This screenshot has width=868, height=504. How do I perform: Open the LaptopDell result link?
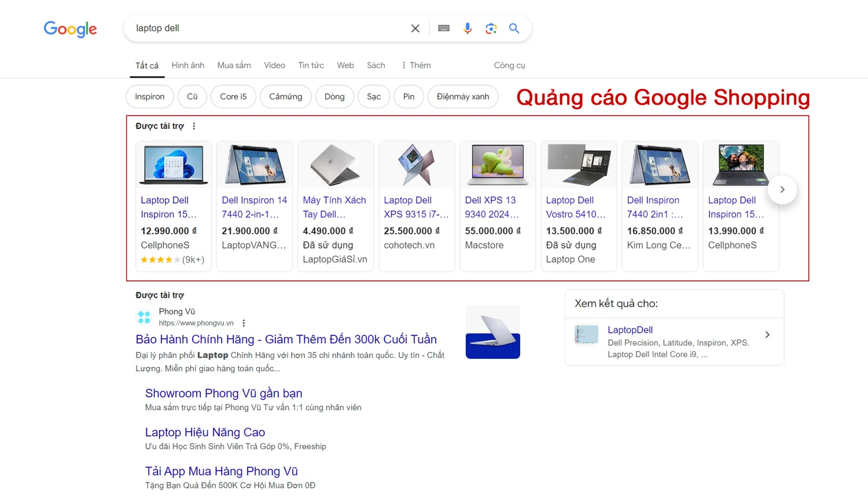[x=630, y=330]
